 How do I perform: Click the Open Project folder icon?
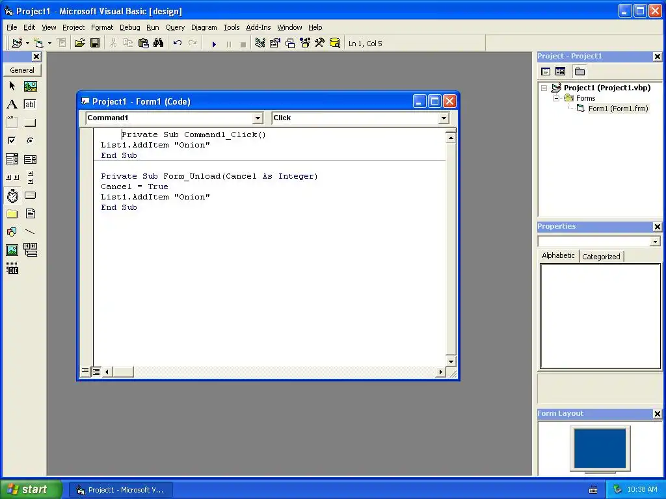point(79,44)
